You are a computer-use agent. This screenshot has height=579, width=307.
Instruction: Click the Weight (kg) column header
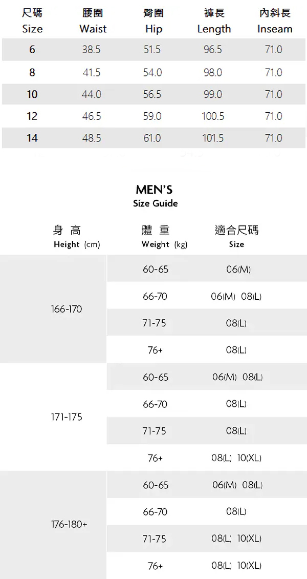[x=164, y=237]
